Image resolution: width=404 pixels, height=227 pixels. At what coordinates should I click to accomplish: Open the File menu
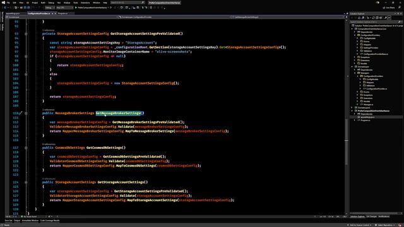click(8, 3)
